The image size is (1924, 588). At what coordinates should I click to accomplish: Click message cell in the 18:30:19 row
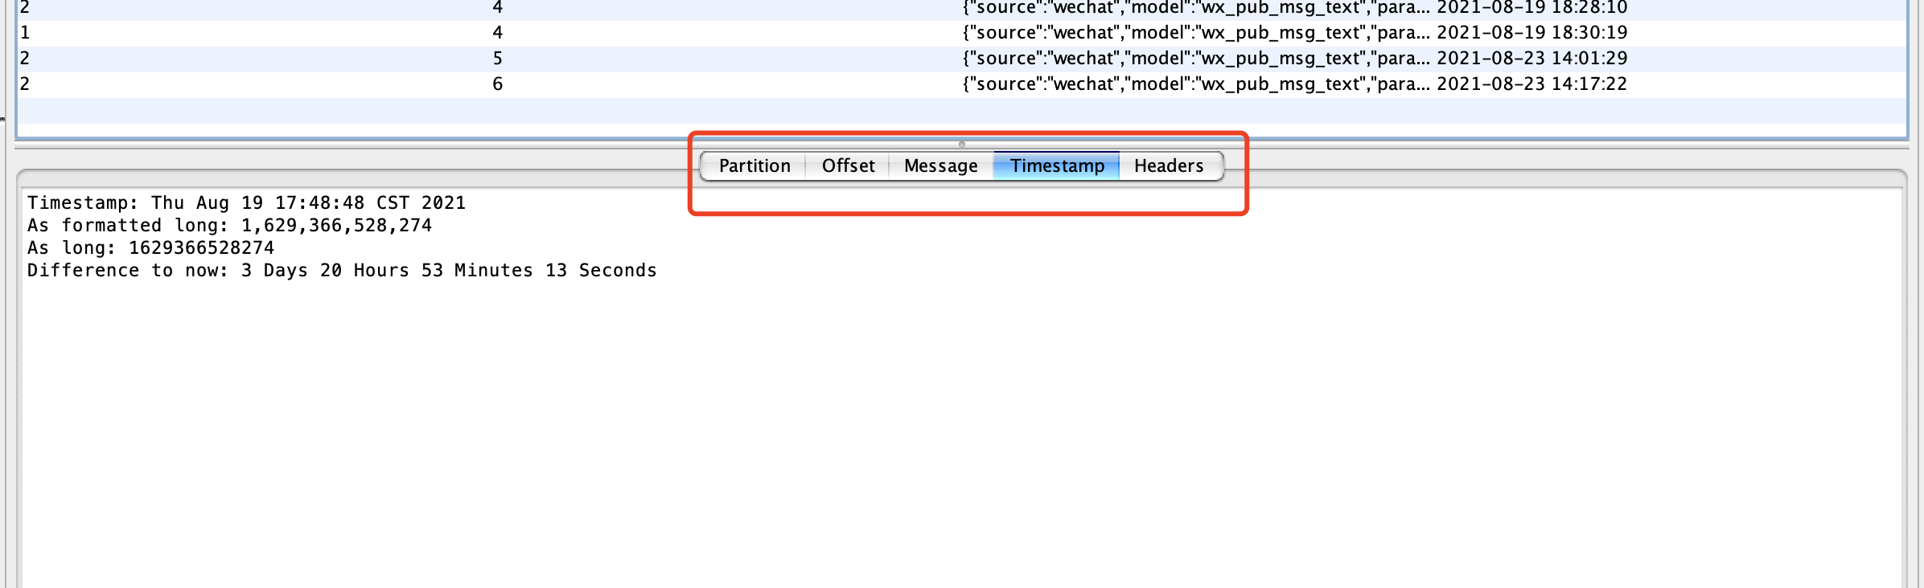click(1196, 33)
